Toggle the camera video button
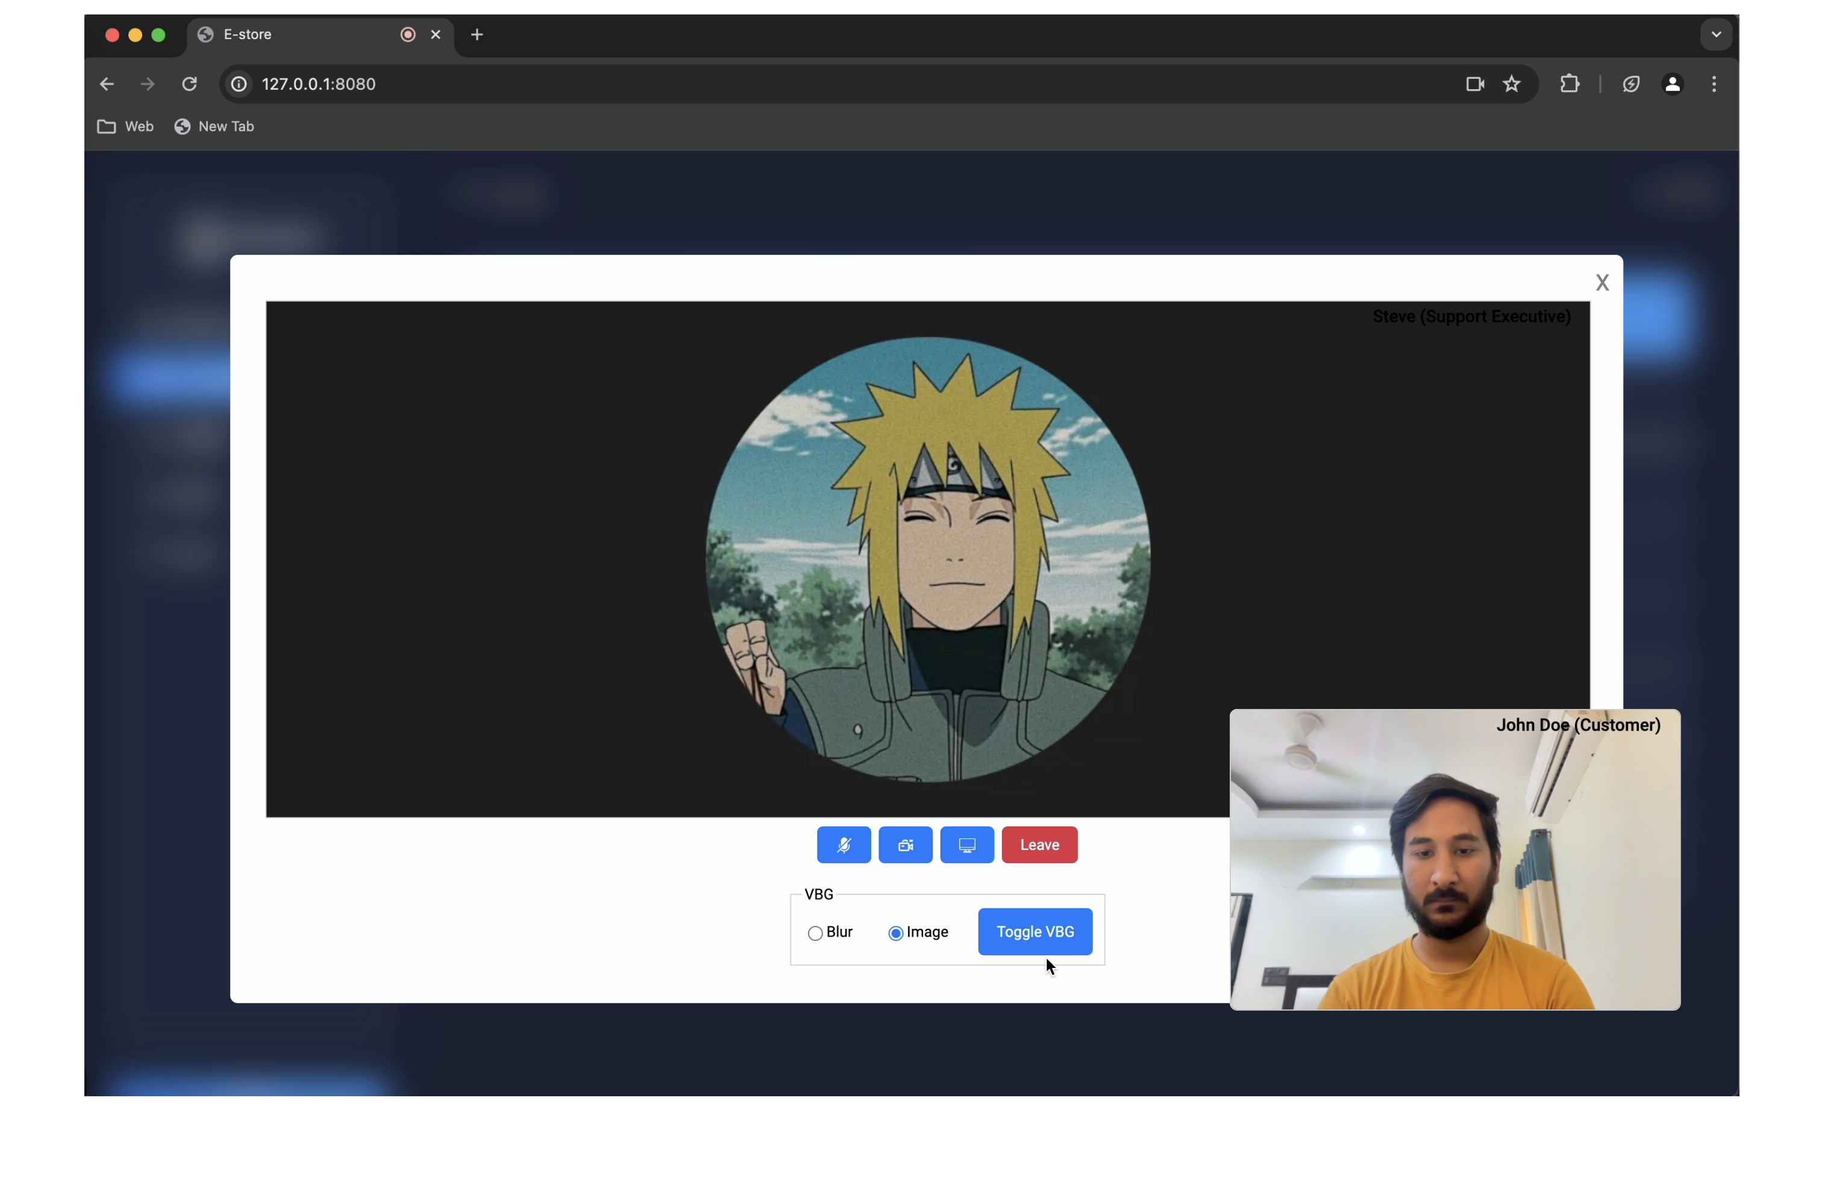This screenshot has width=1822, height=1183. click(905, 844)
